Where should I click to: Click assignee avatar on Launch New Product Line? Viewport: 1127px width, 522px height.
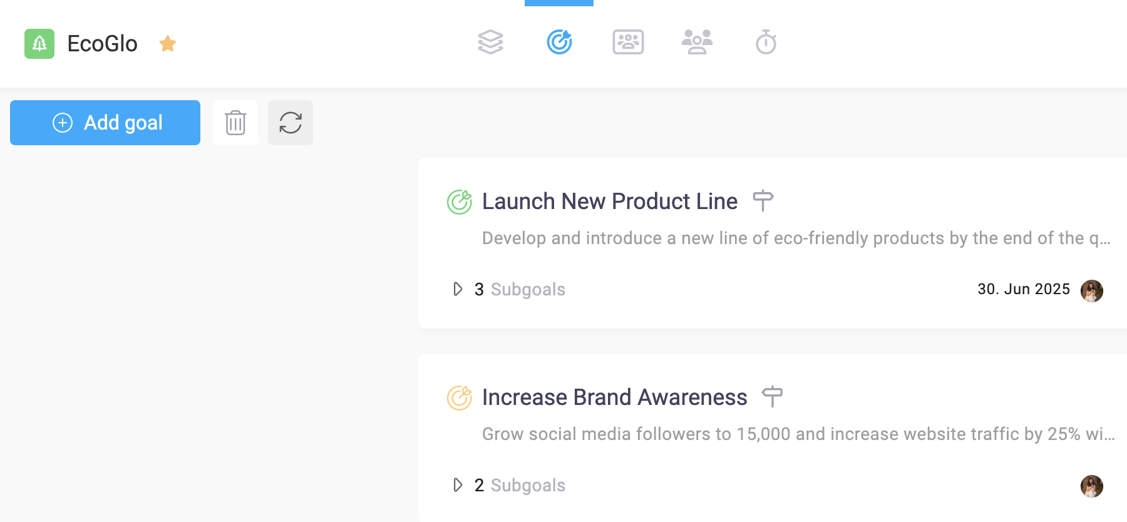point(1091,291)
